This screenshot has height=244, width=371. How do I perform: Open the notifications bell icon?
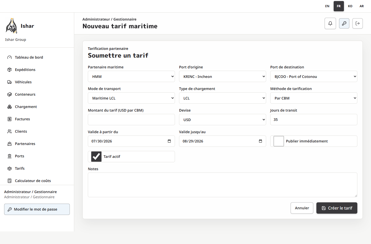pos(330,23)
